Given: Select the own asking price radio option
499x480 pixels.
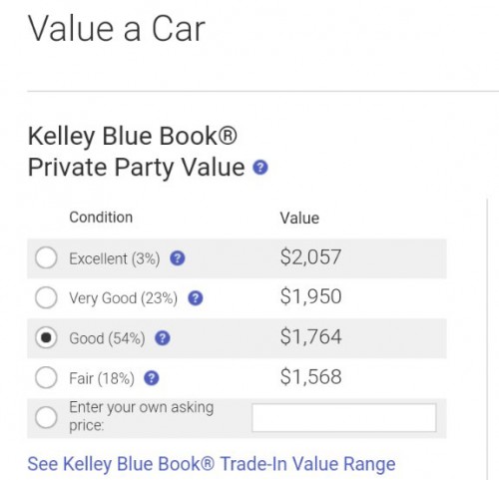Looking at the screenshot, I should [46, 417].
